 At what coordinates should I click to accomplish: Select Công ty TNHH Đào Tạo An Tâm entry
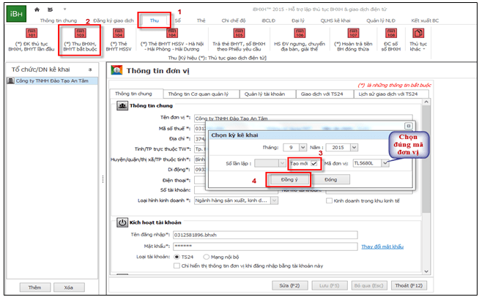49,80
